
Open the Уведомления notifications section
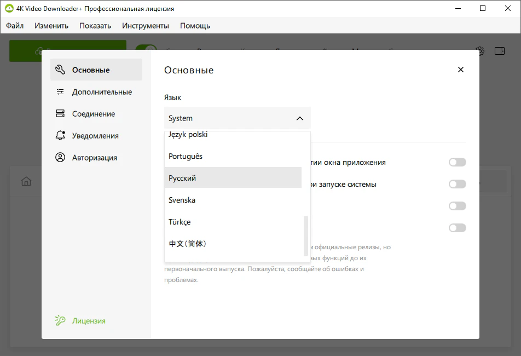(x=96, y=135)
